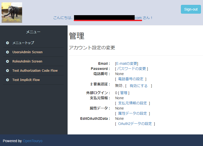Go to UsersAdmin Screen
The height and width of the screenshot is (146, 203).
(27, 52)
